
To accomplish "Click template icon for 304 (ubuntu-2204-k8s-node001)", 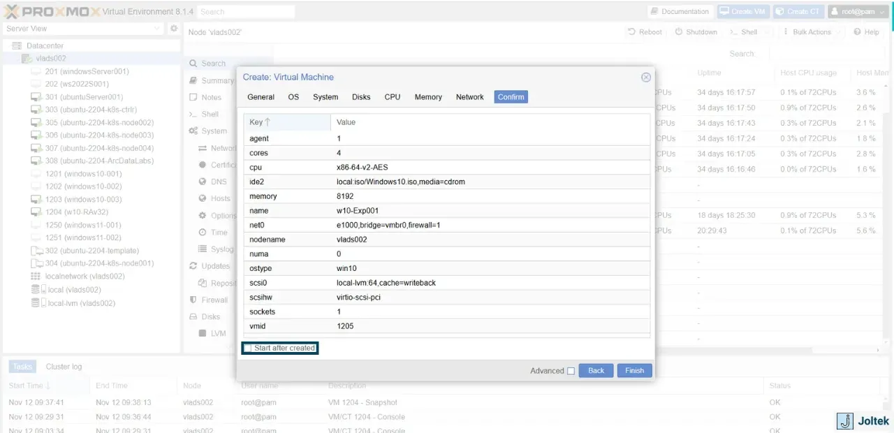I will [36, 263].
